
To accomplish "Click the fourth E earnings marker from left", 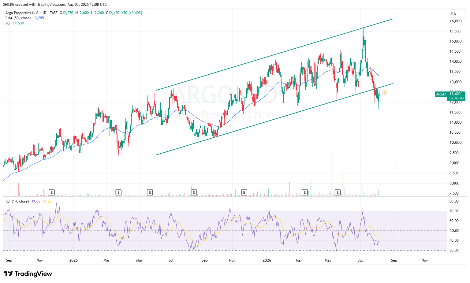I will [x=194, y=192].
